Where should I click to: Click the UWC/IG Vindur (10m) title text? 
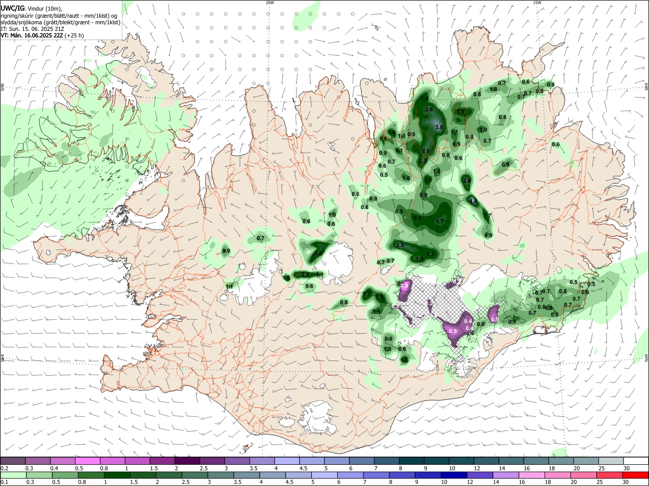coord(31,8)
